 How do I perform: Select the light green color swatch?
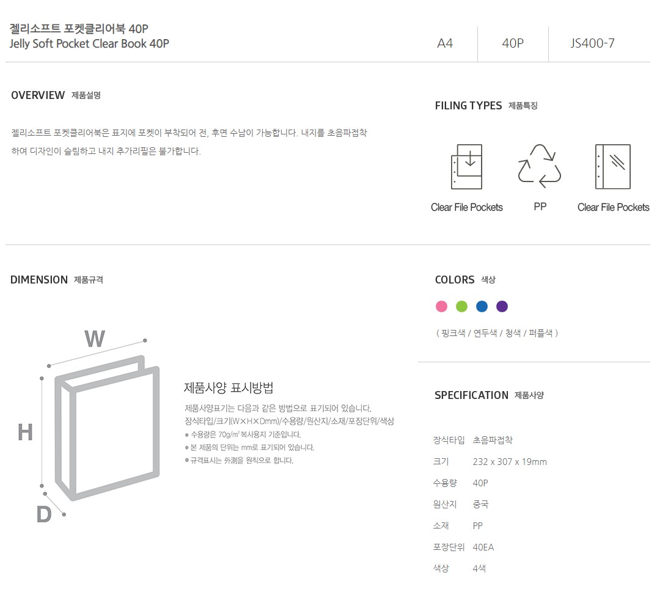[461, 306]
